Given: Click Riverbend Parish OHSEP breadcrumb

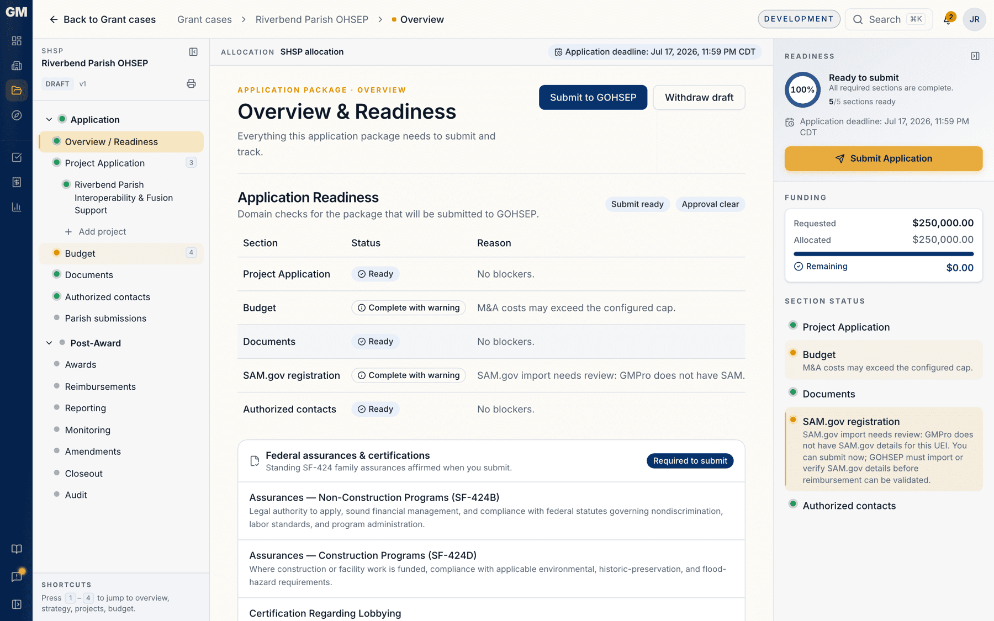Looking at the screenshot, I should (x=312, y=19).
